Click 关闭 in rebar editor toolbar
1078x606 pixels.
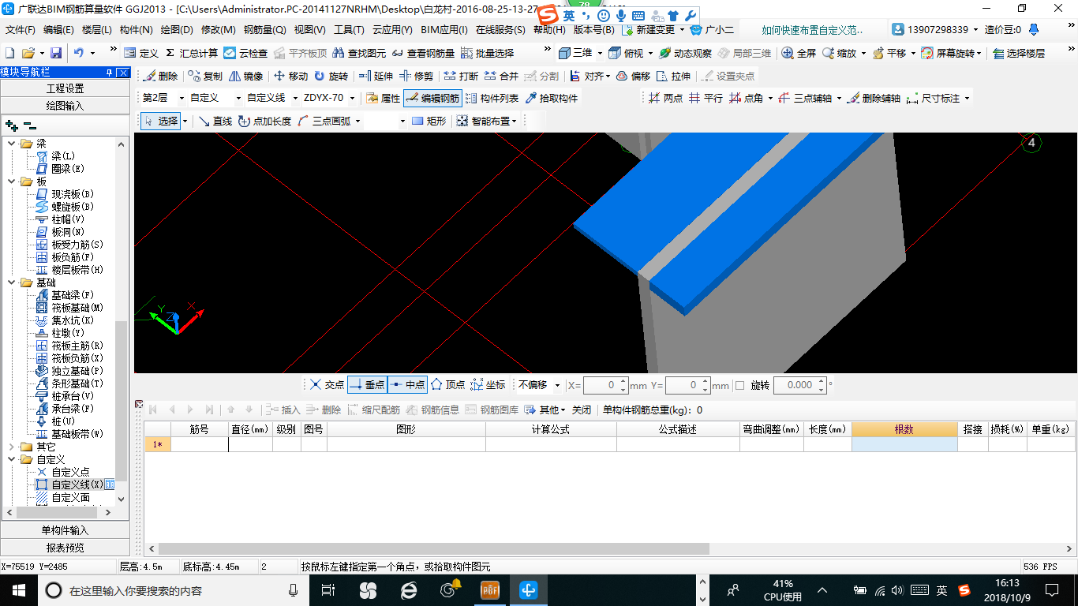(x=582, y=410)
